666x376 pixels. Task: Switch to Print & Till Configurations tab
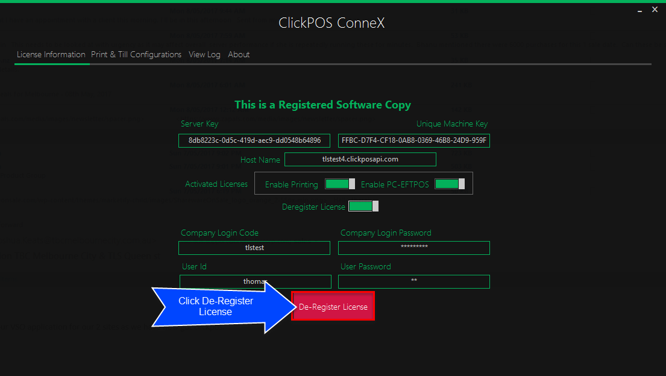[136, 54]
